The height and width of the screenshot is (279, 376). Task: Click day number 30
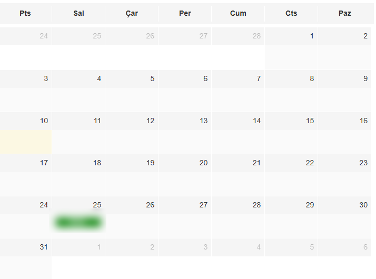pyautogui.click(x=363, y=205)
